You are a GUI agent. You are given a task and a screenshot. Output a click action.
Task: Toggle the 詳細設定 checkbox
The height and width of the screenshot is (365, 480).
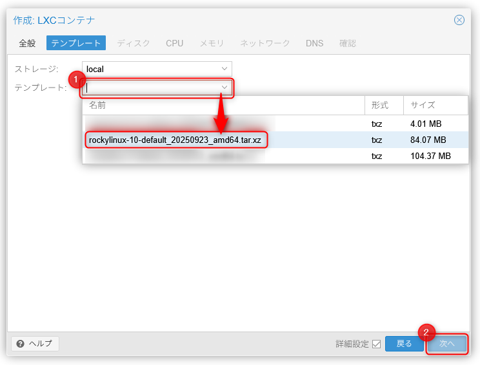(376, 344)
